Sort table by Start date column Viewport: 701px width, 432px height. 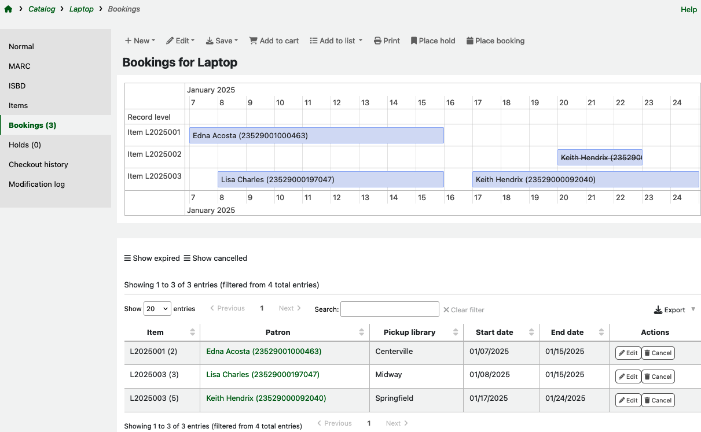[500, 333]
